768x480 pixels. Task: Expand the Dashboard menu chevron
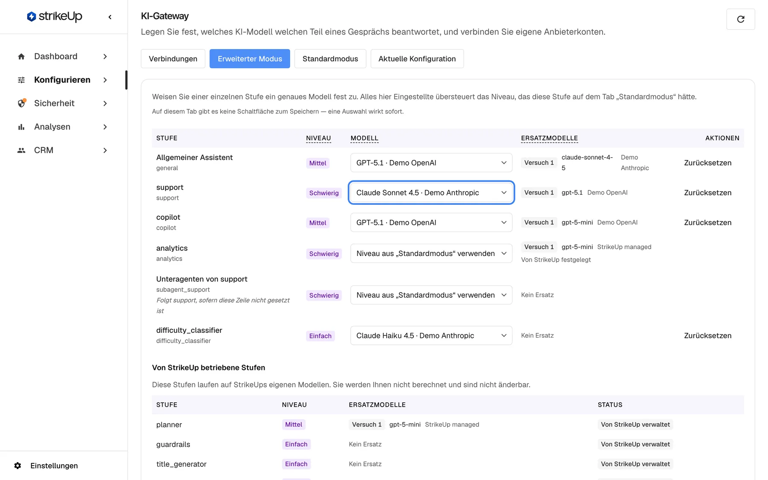click(x=105, y=56)
